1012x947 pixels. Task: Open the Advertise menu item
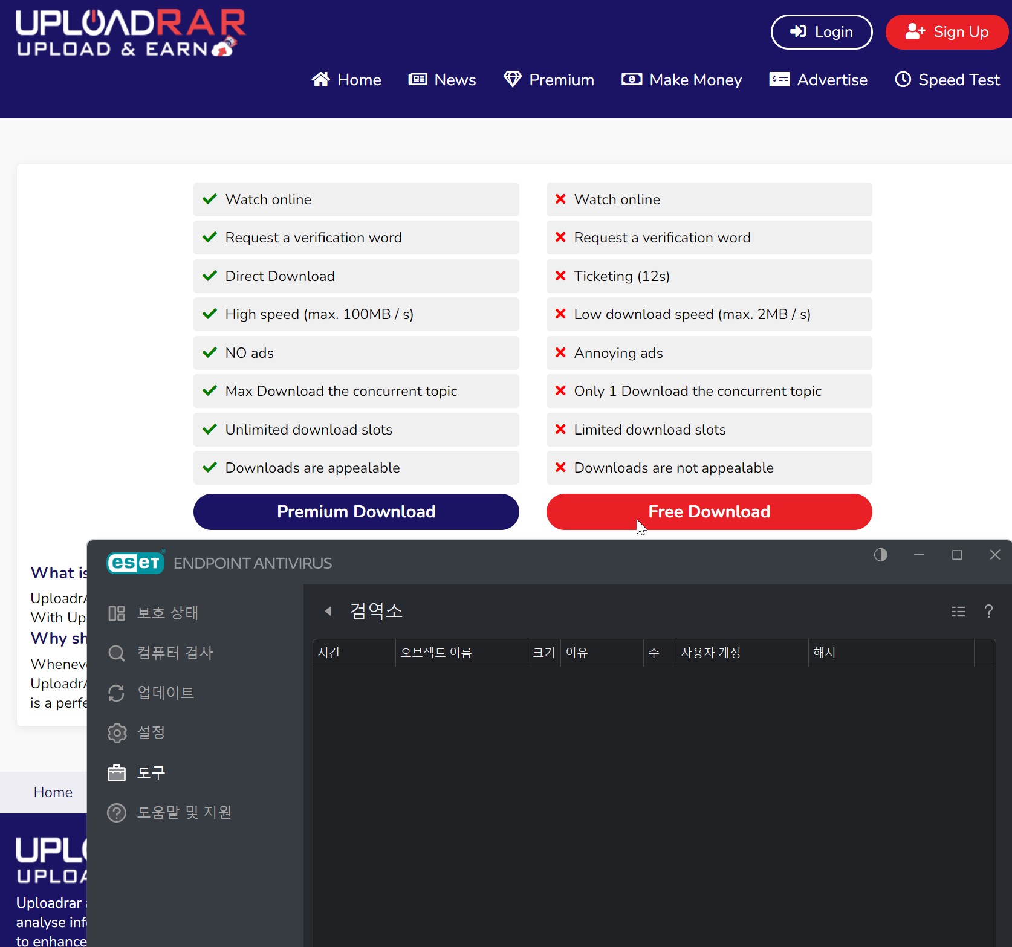click(x=819, y=80)
